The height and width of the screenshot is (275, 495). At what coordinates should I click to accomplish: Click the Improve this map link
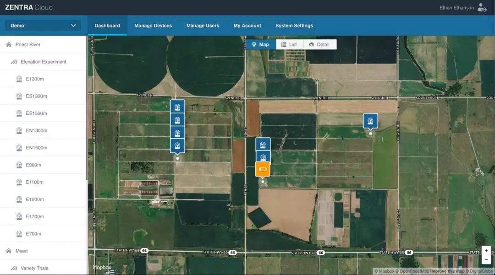(x=446, y=271)
